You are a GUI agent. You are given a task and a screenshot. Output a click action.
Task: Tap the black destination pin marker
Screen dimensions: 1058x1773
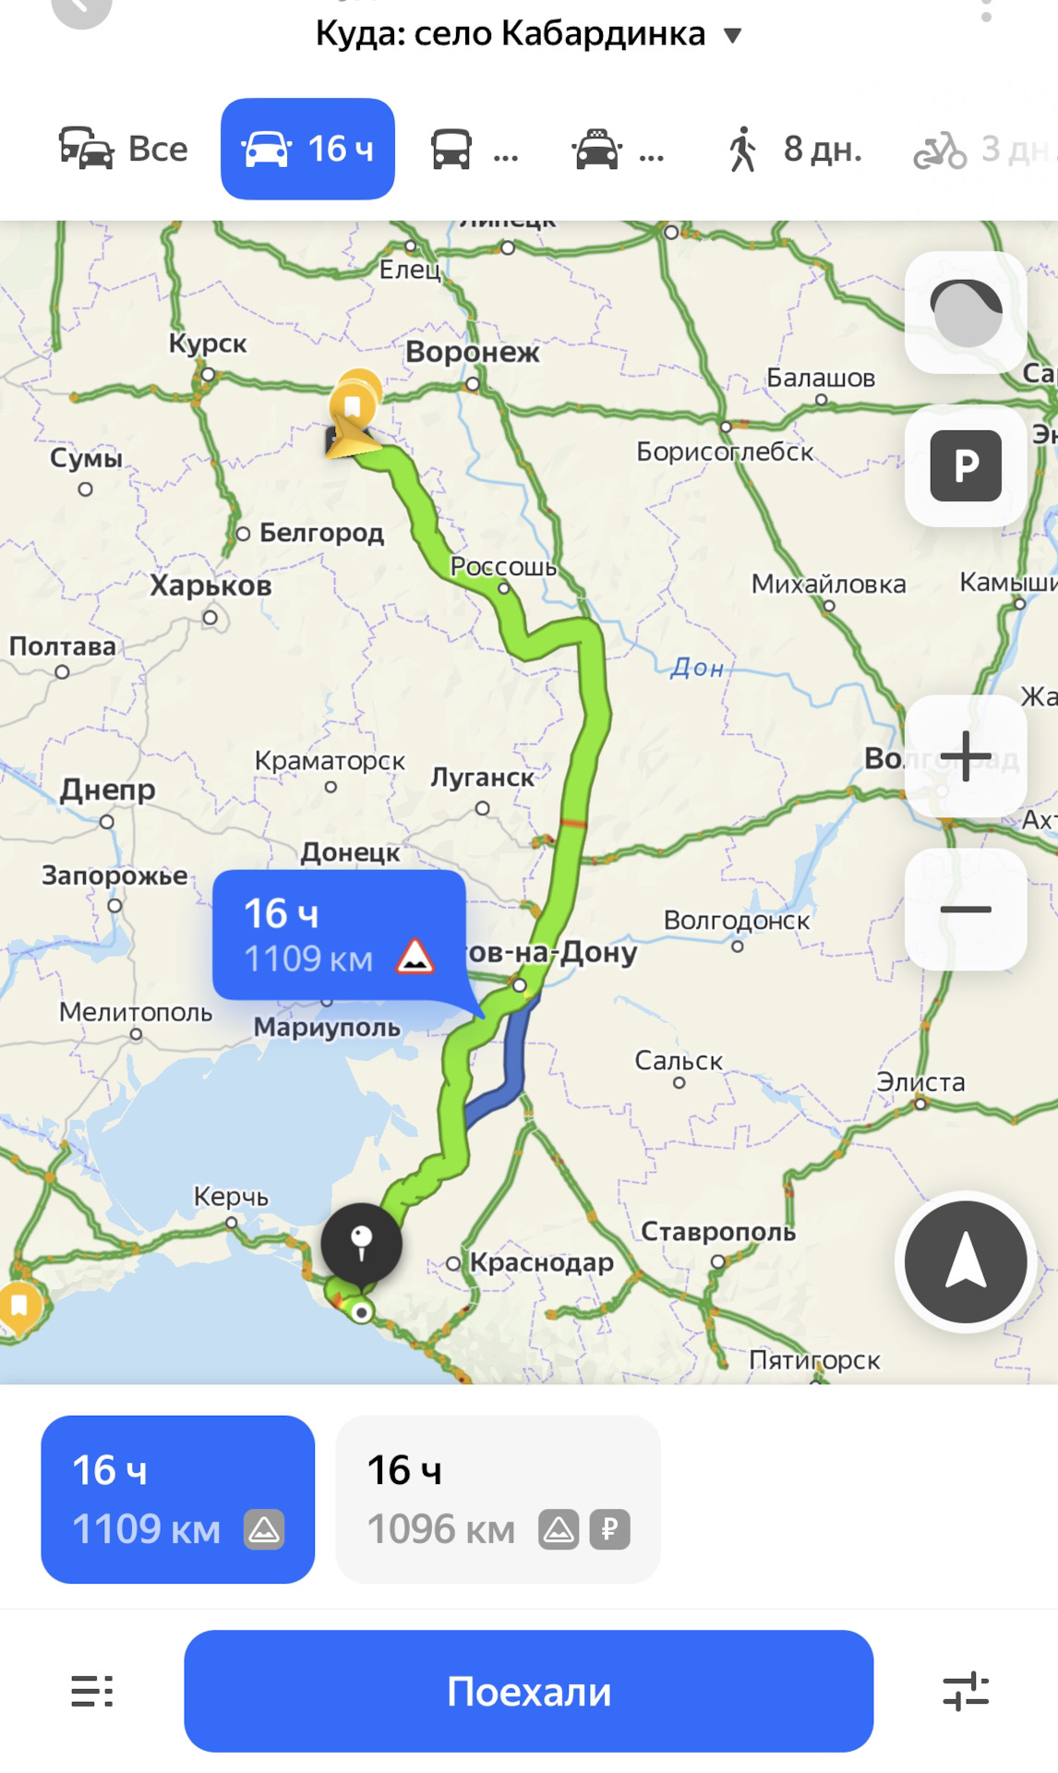[x=362, y=1243]
